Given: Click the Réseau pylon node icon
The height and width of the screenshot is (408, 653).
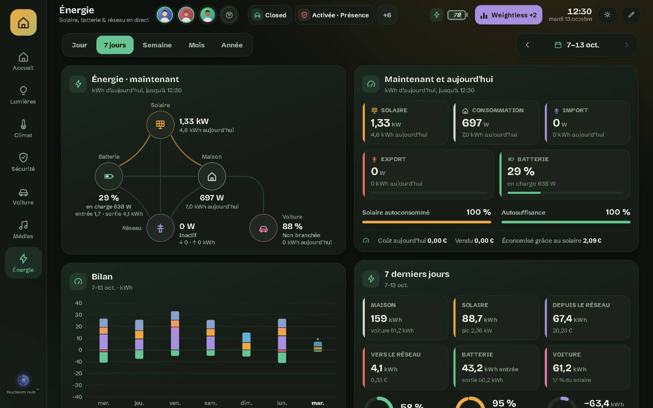Looking at the screenshot, I should click(160, 228).
